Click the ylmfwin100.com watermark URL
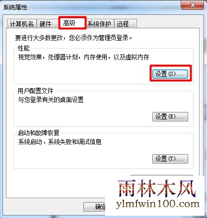Image resolution: width=207 pixels, height=218 pixels. coord(158,204)
